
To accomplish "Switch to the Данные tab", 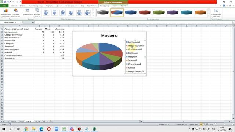I will [59, 6].
